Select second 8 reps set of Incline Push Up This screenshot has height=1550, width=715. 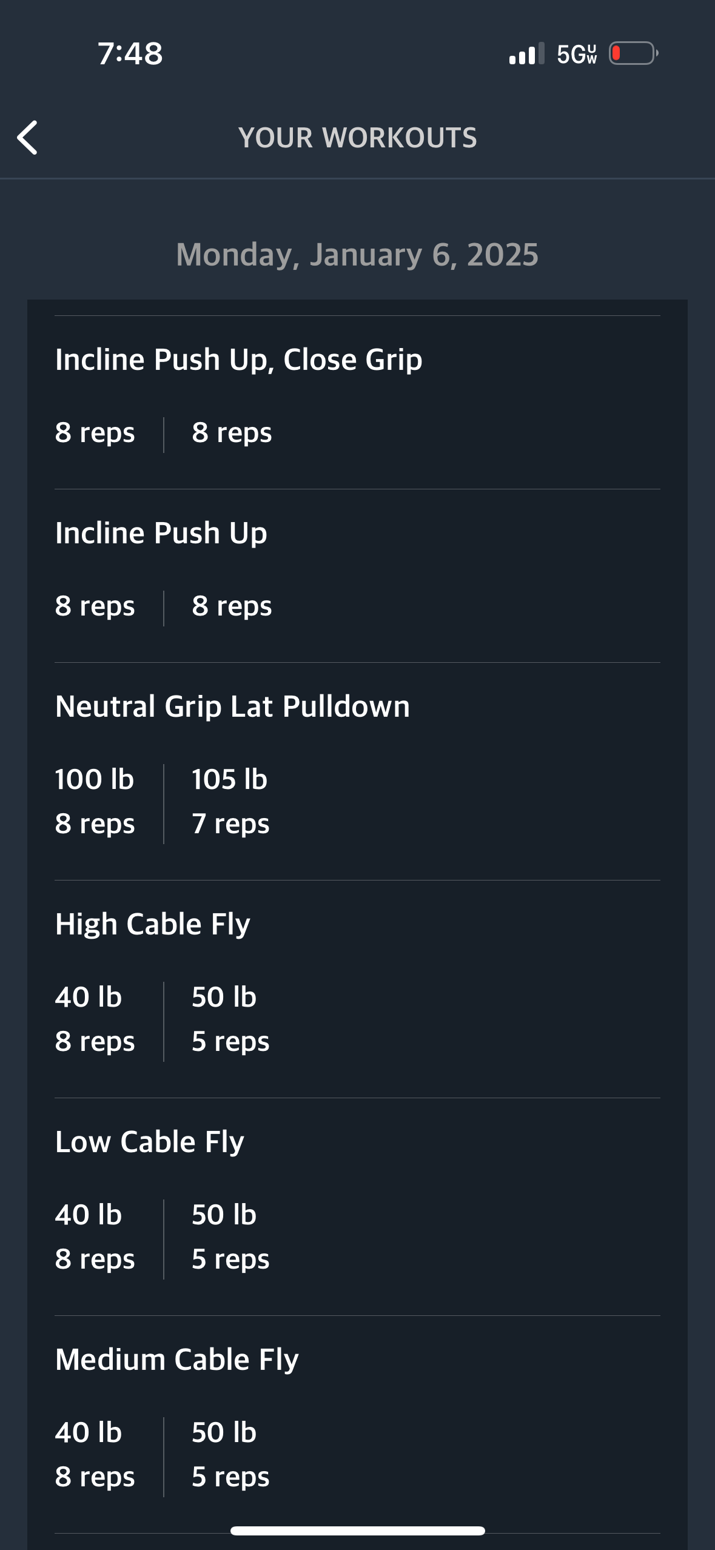coord(232,606)
